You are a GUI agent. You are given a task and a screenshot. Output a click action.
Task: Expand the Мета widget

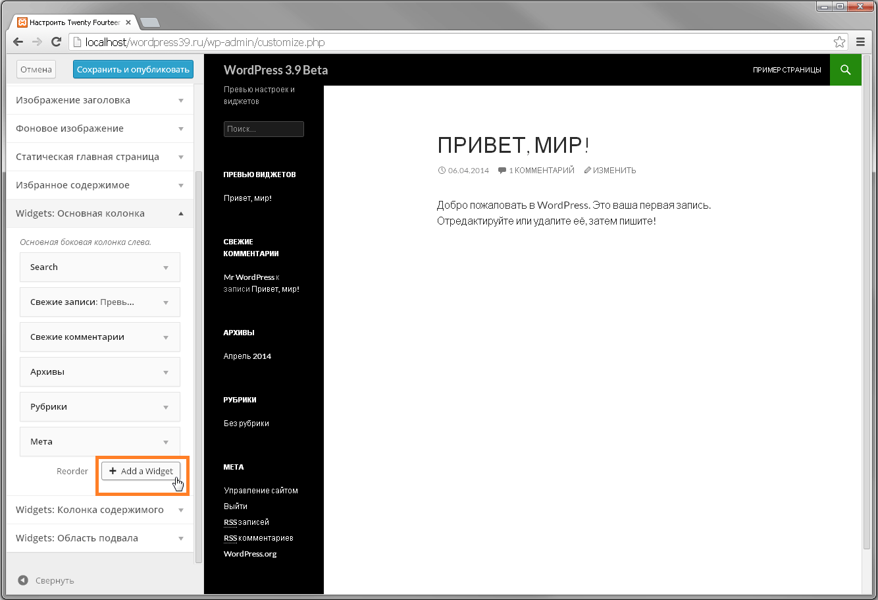click(x=100, y=441)
